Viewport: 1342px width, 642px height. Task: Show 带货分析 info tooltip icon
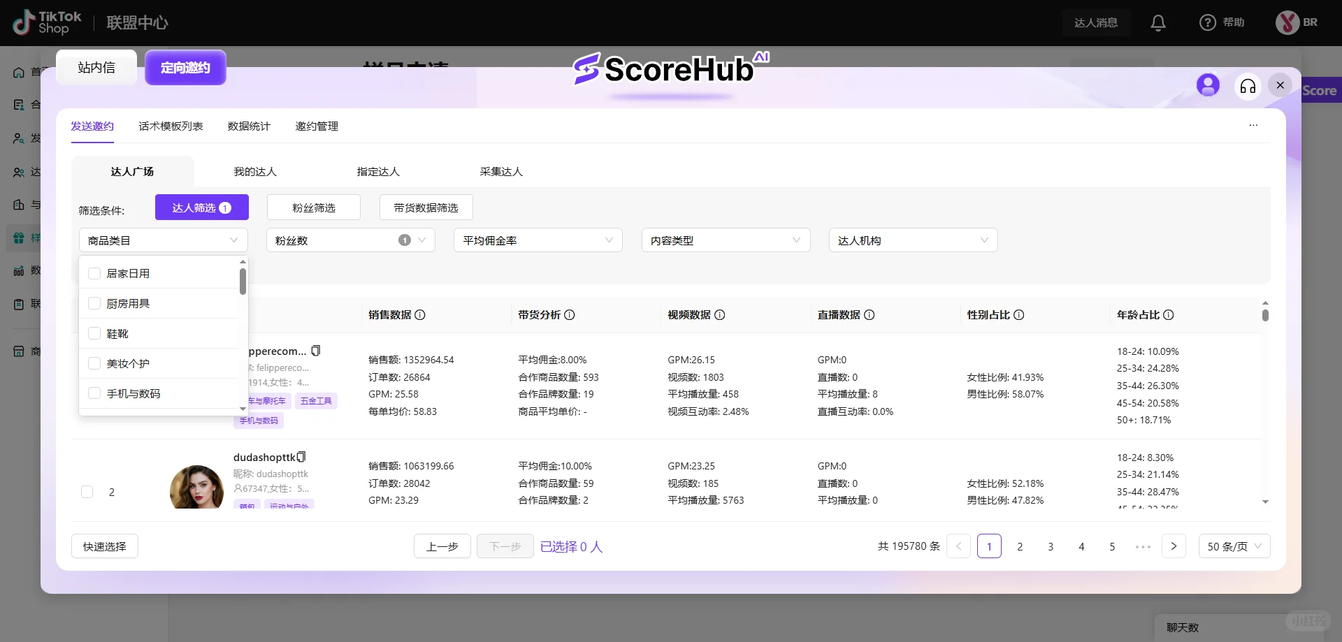[570, 315]
